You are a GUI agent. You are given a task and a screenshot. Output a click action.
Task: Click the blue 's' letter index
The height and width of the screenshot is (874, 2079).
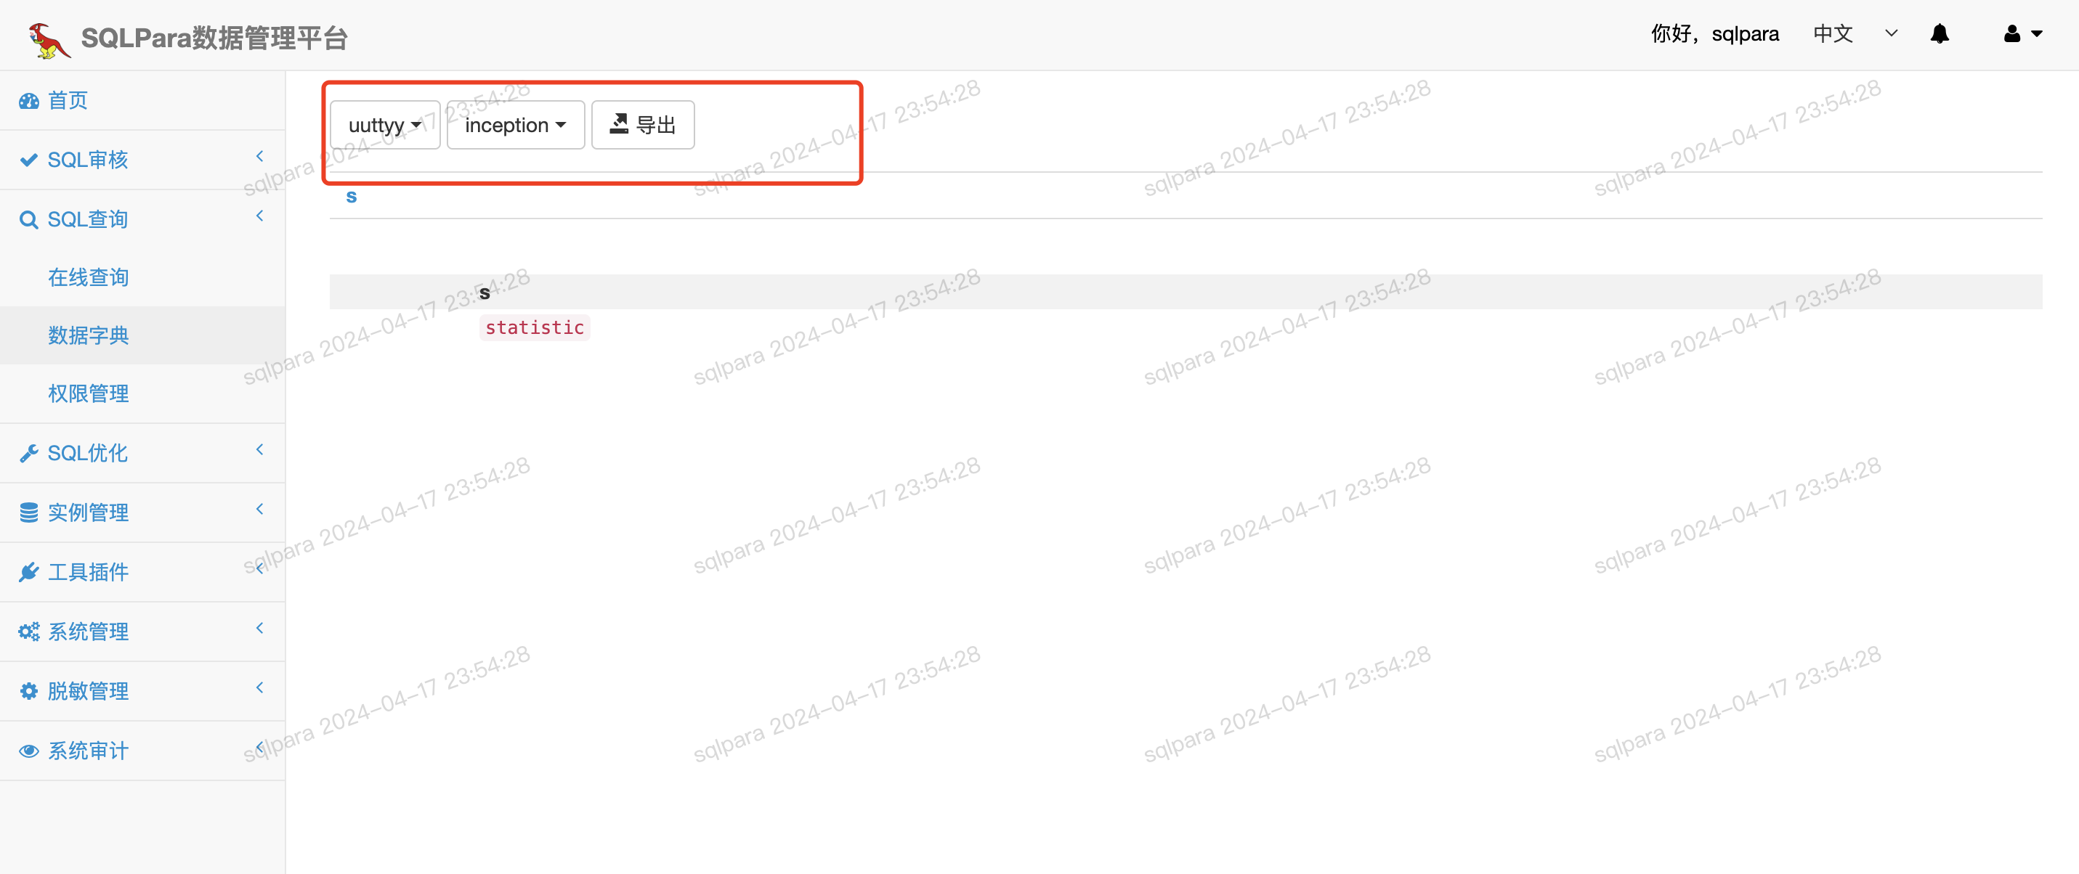pos(351,197)
